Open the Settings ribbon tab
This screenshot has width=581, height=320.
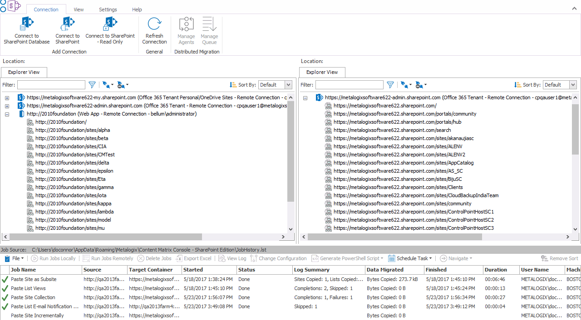[108, 10]
